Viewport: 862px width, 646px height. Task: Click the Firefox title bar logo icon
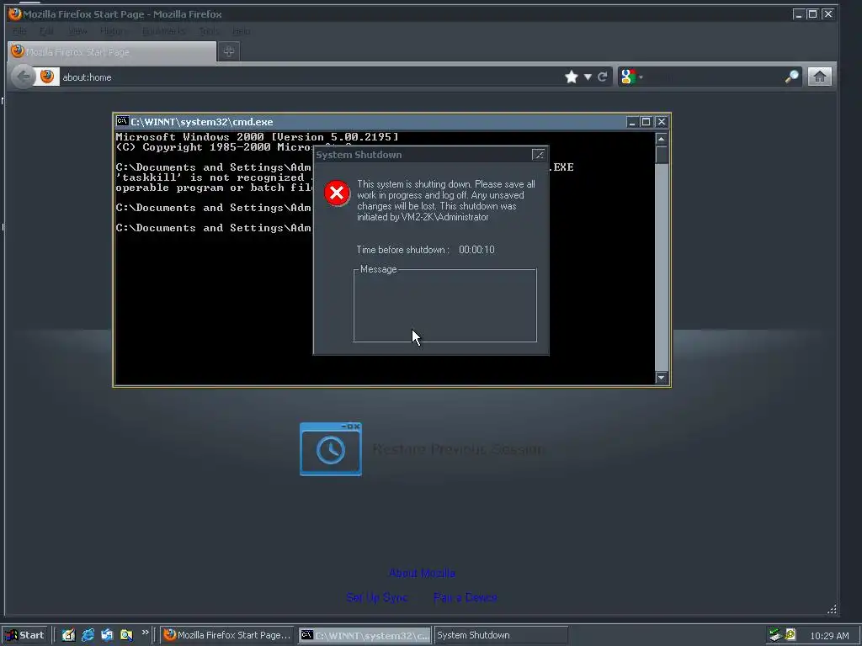pos(15,13)
